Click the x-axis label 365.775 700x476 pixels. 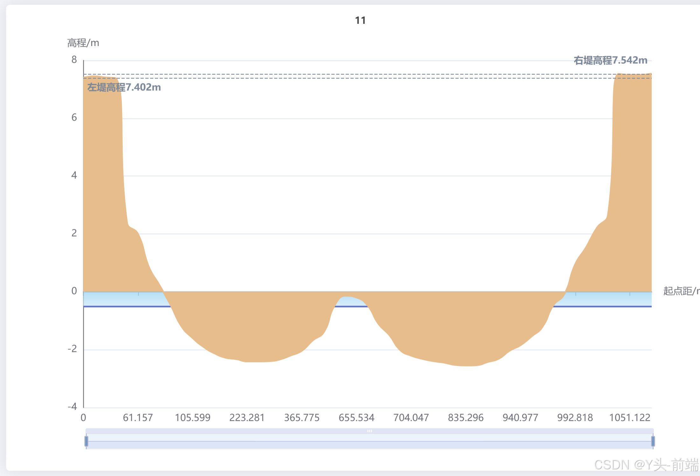click(302, 418)
